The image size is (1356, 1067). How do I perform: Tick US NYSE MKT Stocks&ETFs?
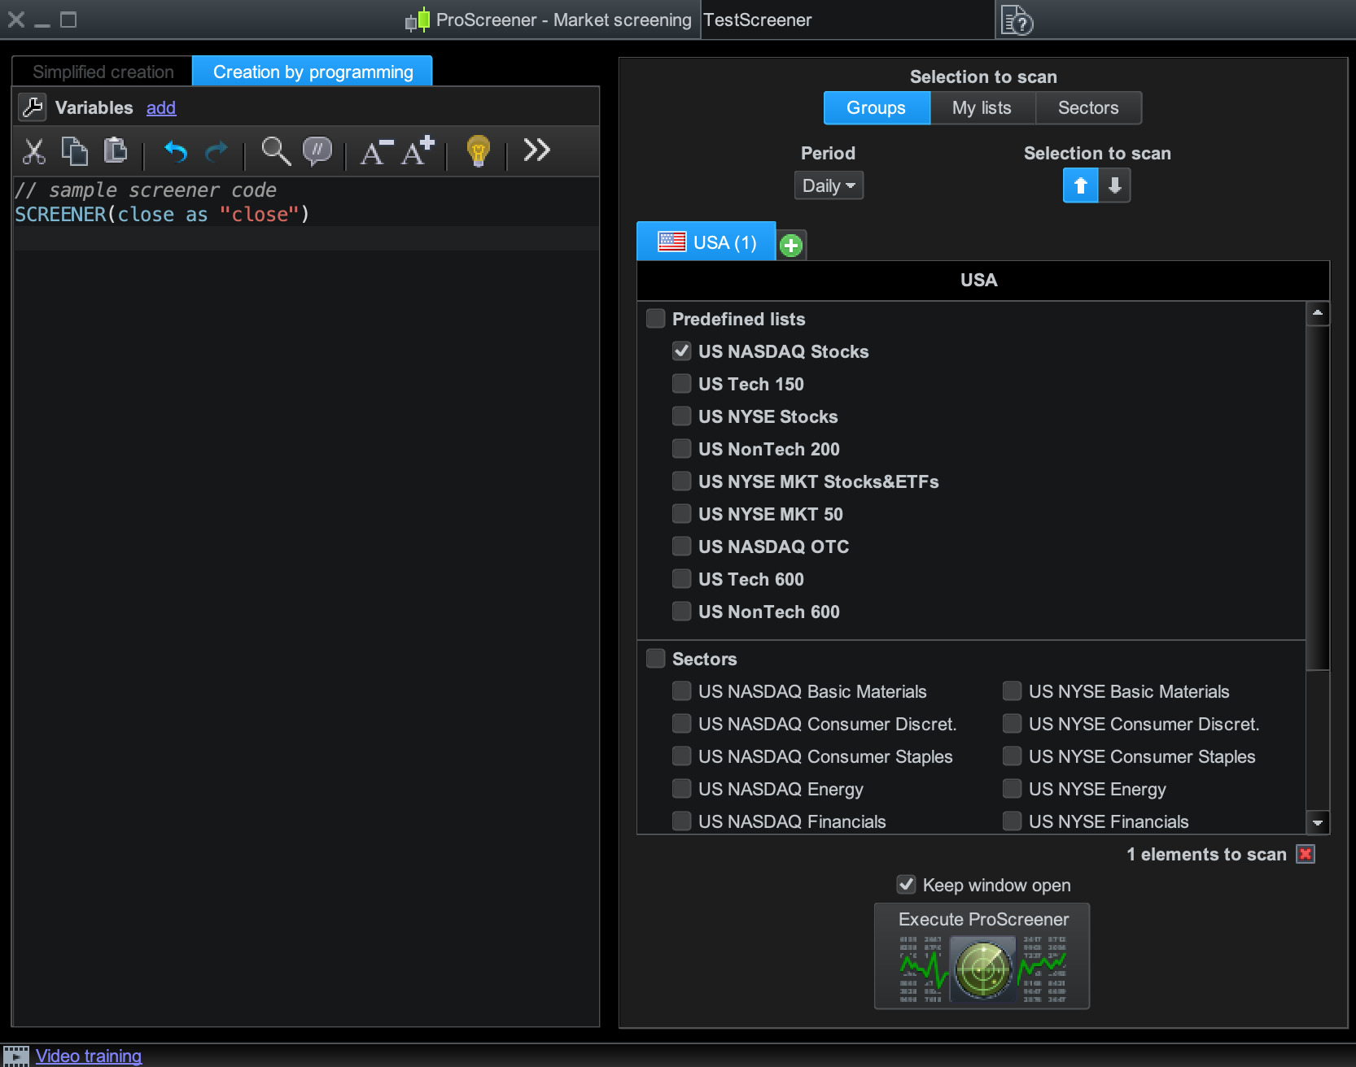coord(681,481)
